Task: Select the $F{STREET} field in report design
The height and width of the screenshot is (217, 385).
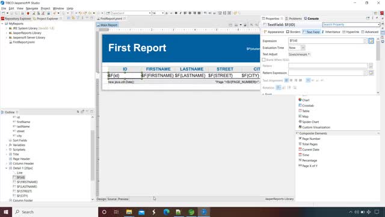Action: 220,75
